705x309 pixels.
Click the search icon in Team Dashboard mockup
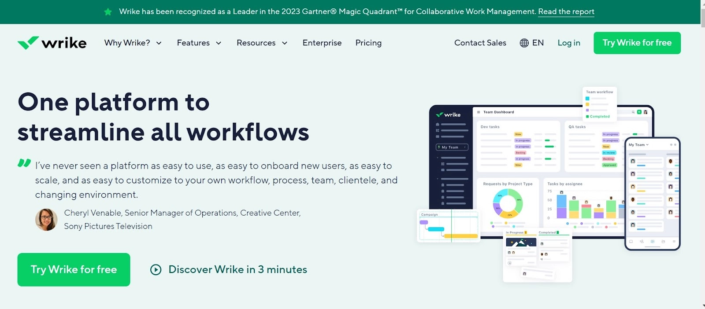click(x=633, y=112)
